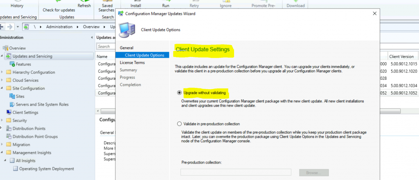
Task: Click the Distribution Point Groups icon
Action: tap(9, 136)
